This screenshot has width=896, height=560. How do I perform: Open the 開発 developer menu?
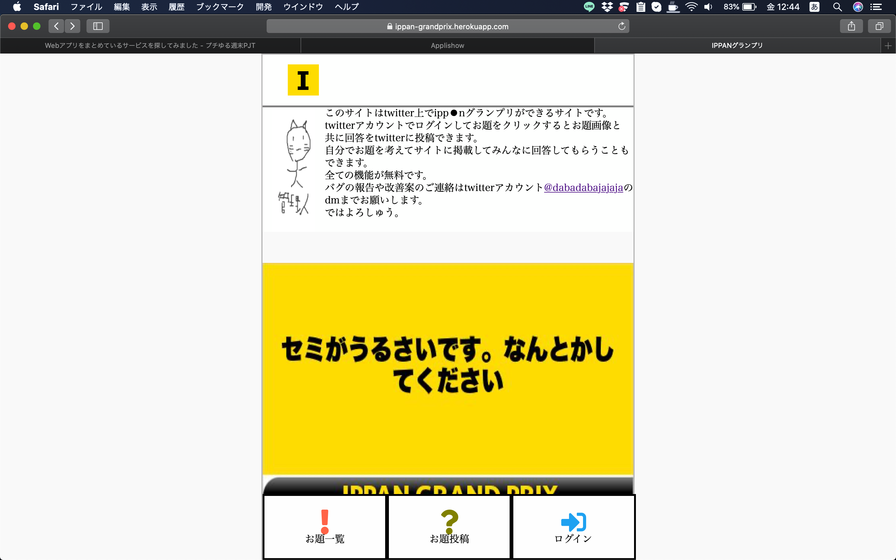(264, 7)
